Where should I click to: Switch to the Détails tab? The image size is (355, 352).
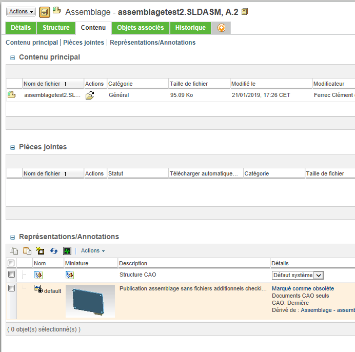pyautogui.click(x=21, y=28)
